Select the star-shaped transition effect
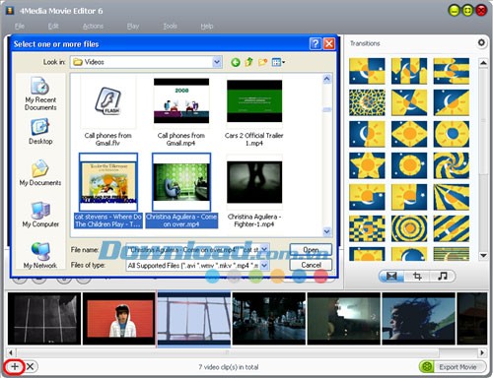Screen dimensions: 493x378 [367, 165]
